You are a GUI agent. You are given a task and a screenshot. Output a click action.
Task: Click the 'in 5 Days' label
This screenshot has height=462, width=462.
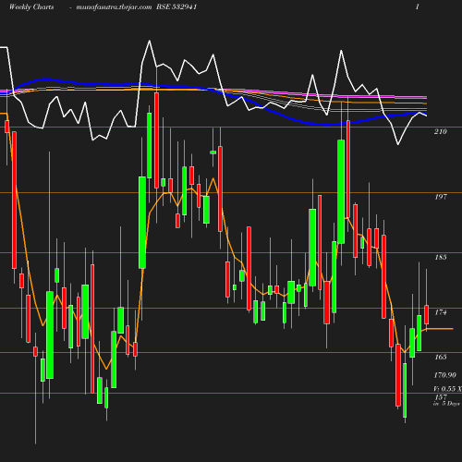tap(446, 404)
